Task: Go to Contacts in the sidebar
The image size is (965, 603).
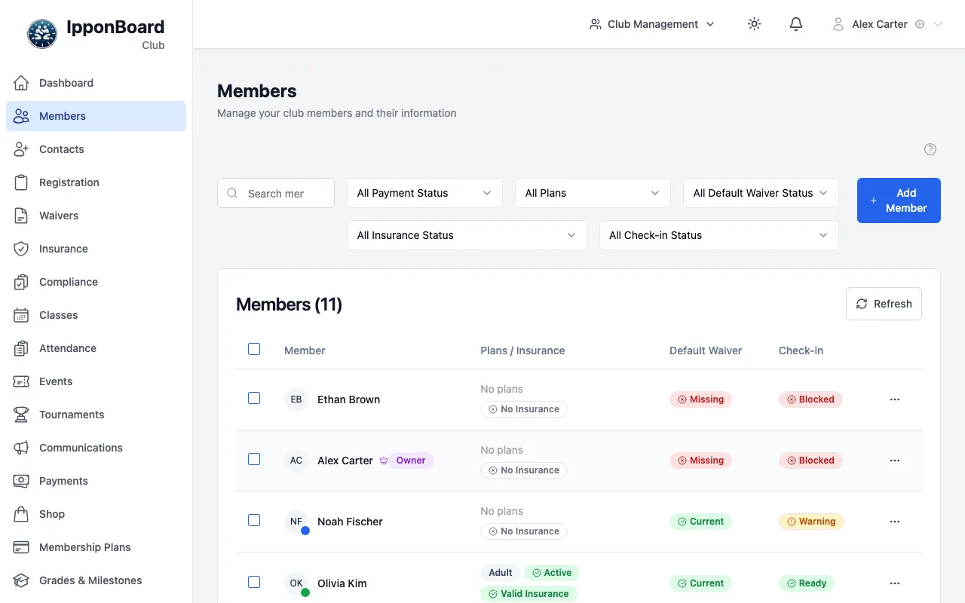Action: point(96,149)
